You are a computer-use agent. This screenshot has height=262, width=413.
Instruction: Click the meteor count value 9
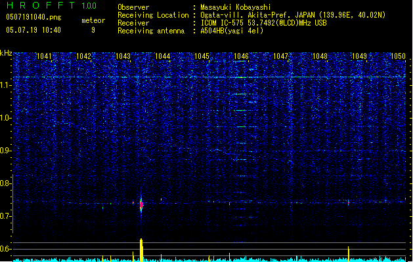93,30
